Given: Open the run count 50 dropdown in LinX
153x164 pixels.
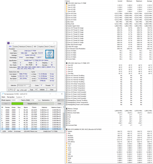Looking at the screenshot, I should [x=55, y=100].
